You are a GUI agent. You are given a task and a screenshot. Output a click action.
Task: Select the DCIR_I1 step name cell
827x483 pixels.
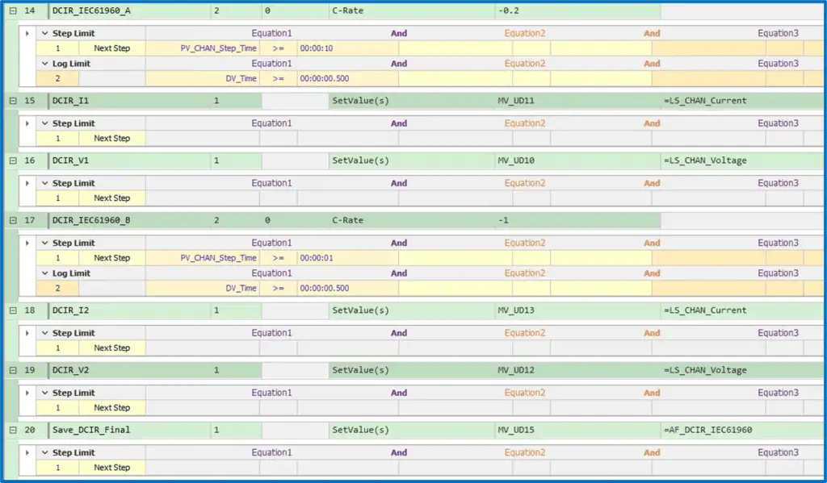[x=130, y=101]
